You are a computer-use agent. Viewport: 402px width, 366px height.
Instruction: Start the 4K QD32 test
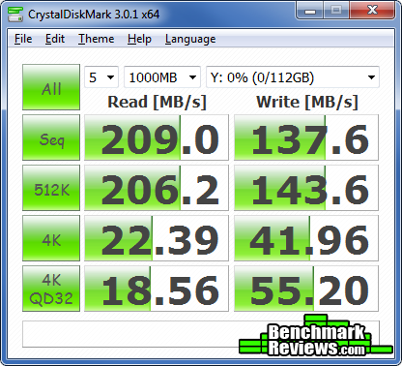click(x=51, y=289)
